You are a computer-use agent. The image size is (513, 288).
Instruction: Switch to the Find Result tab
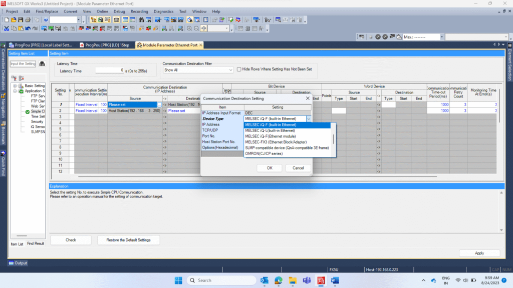pos(36,243)
